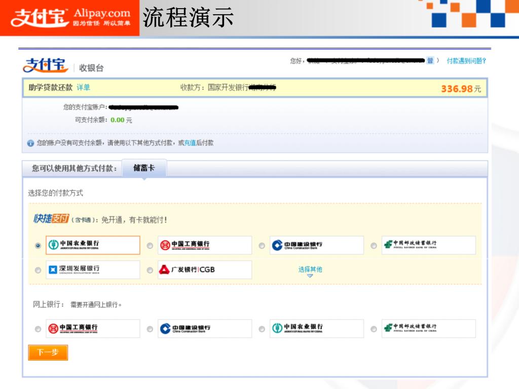Open the 付款遇到问题? help link
The height and width of the screenshot is (389, 519).
(466, 61)
